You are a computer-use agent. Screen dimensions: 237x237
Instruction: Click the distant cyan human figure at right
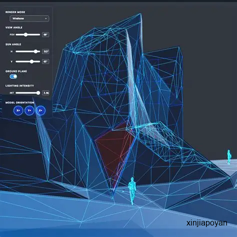pyautogui.click(x=229, y=157)
